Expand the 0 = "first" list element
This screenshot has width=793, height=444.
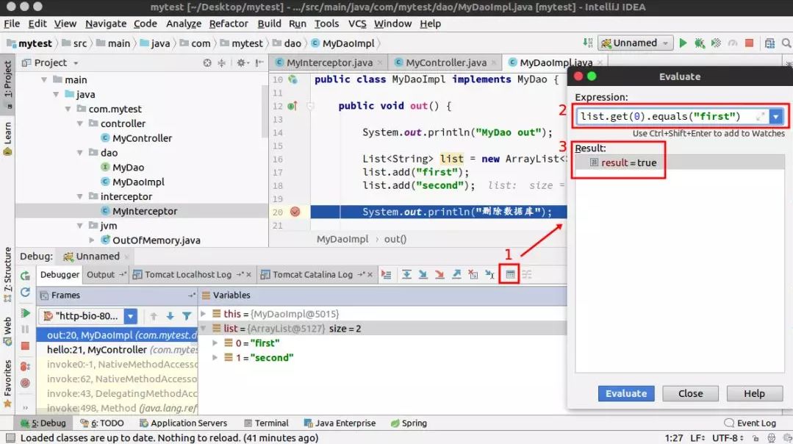(215, 343)
